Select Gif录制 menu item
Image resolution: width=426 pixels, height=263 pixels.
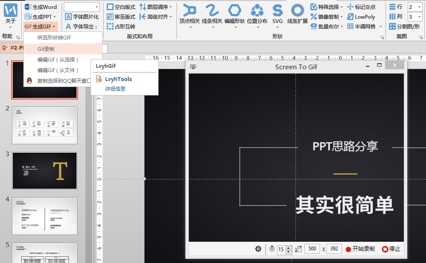[x=63, y=49]
